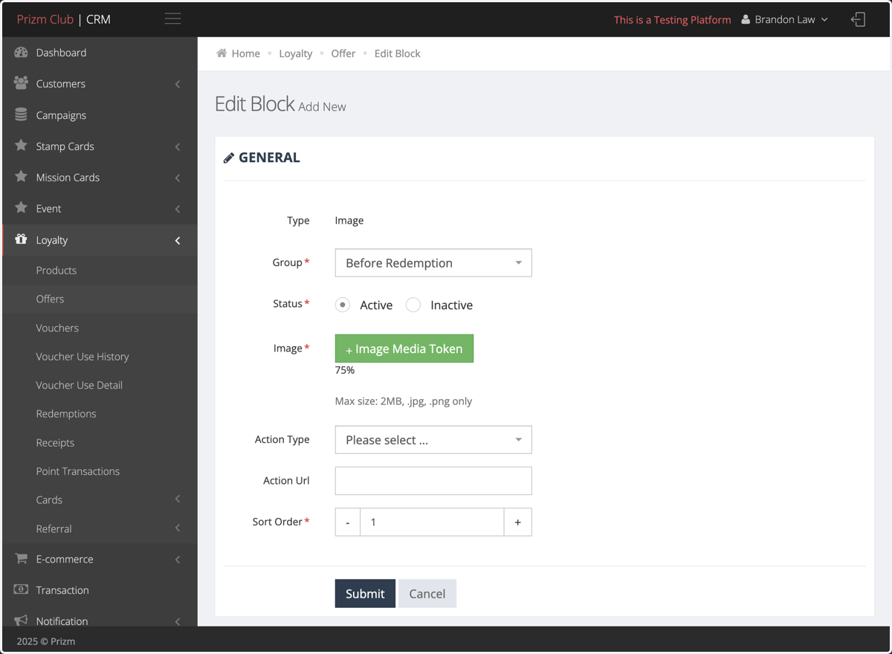Click the '2025 © Prizm' footer text
This screenshot has height=654, width=892.
[46, 641]
